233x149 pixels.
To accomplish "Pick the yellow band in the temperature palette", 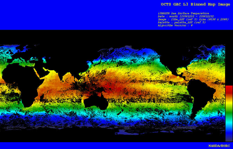I will [x=229, y=105].
